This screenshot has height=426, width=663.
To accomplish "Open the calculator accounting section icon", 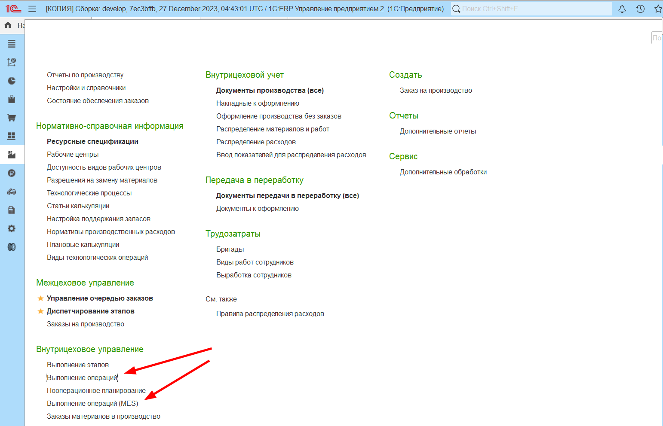I will [12, 210].
